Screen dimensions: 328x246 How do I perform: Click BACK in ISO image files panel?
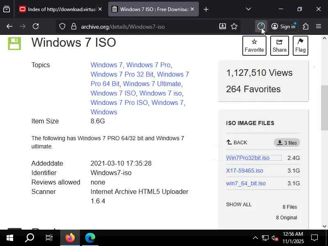click(x=237, y=142)
